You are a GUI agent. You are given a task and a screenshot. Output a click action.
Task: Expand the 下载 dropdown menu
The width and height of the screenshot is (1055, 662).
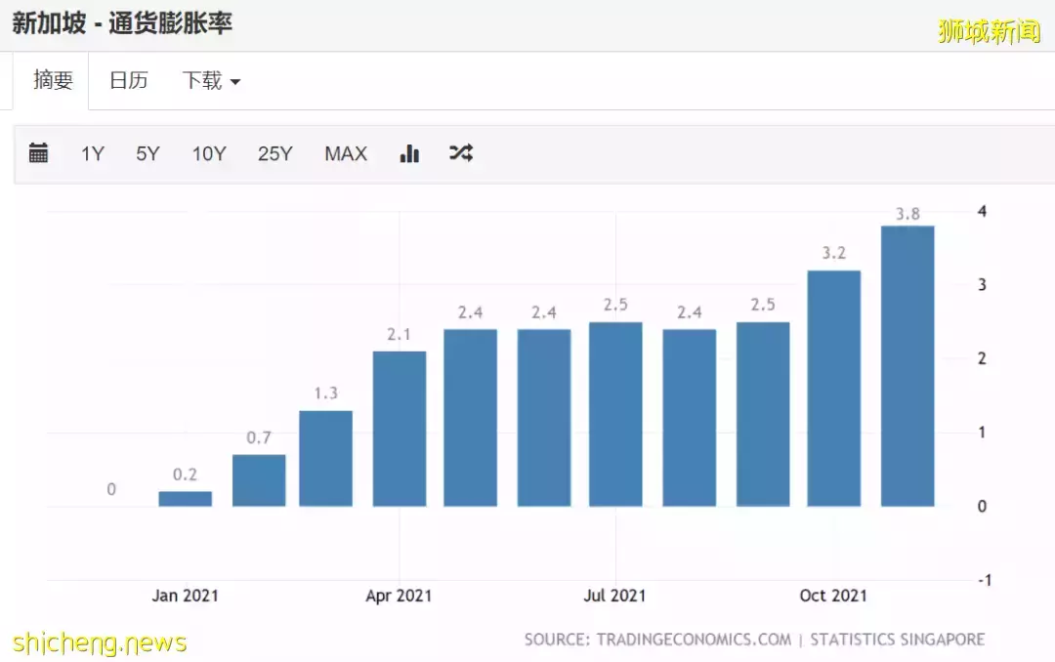211,81
